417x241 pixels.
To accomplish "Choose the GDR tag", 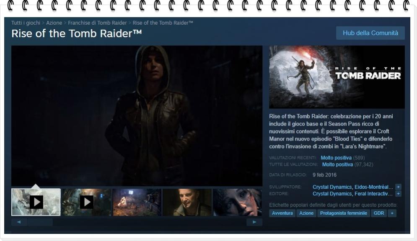I will click(x=378, y=213).
